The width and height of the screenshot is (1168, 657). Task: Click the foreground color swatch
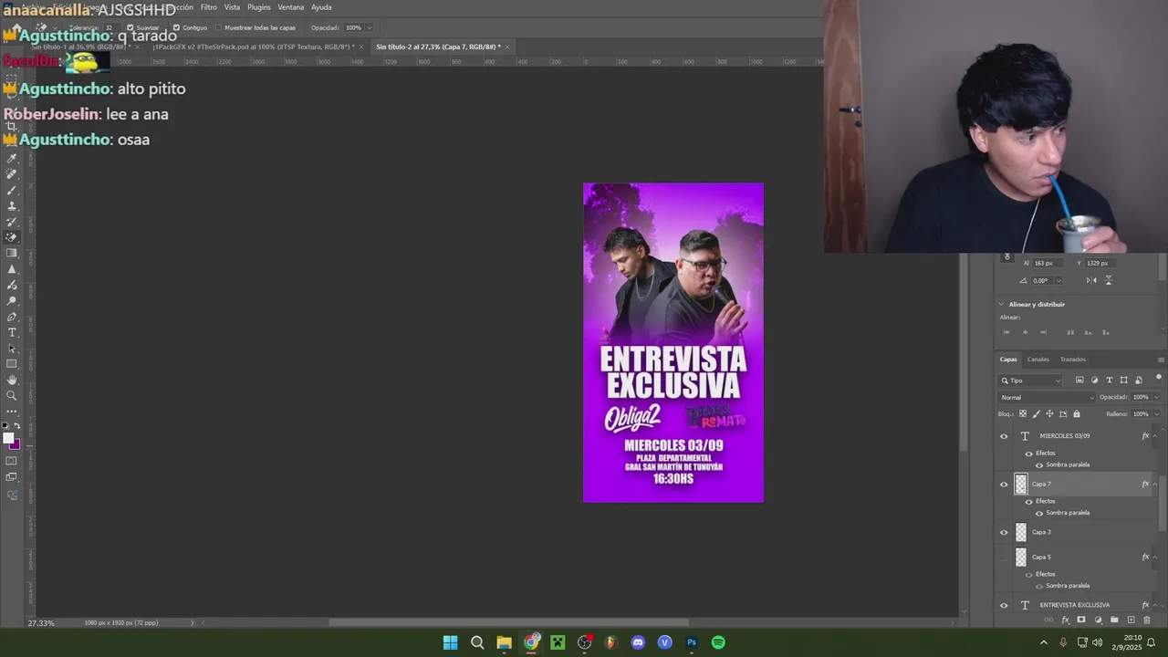pyautogui.click(x=9, y=438)
